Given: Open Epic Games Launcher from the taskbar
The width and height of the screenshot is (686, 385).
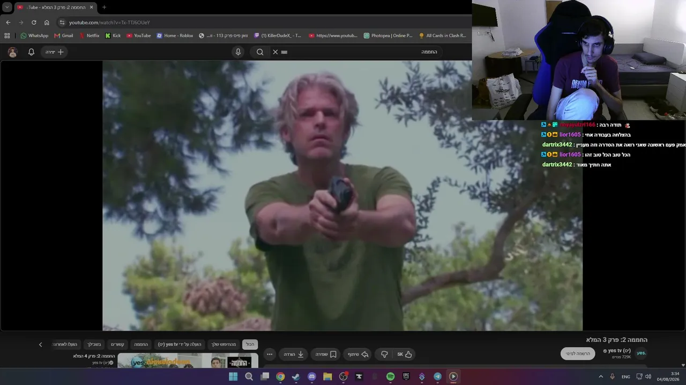Looking at the screenshot, I should (x=406, y=376).
